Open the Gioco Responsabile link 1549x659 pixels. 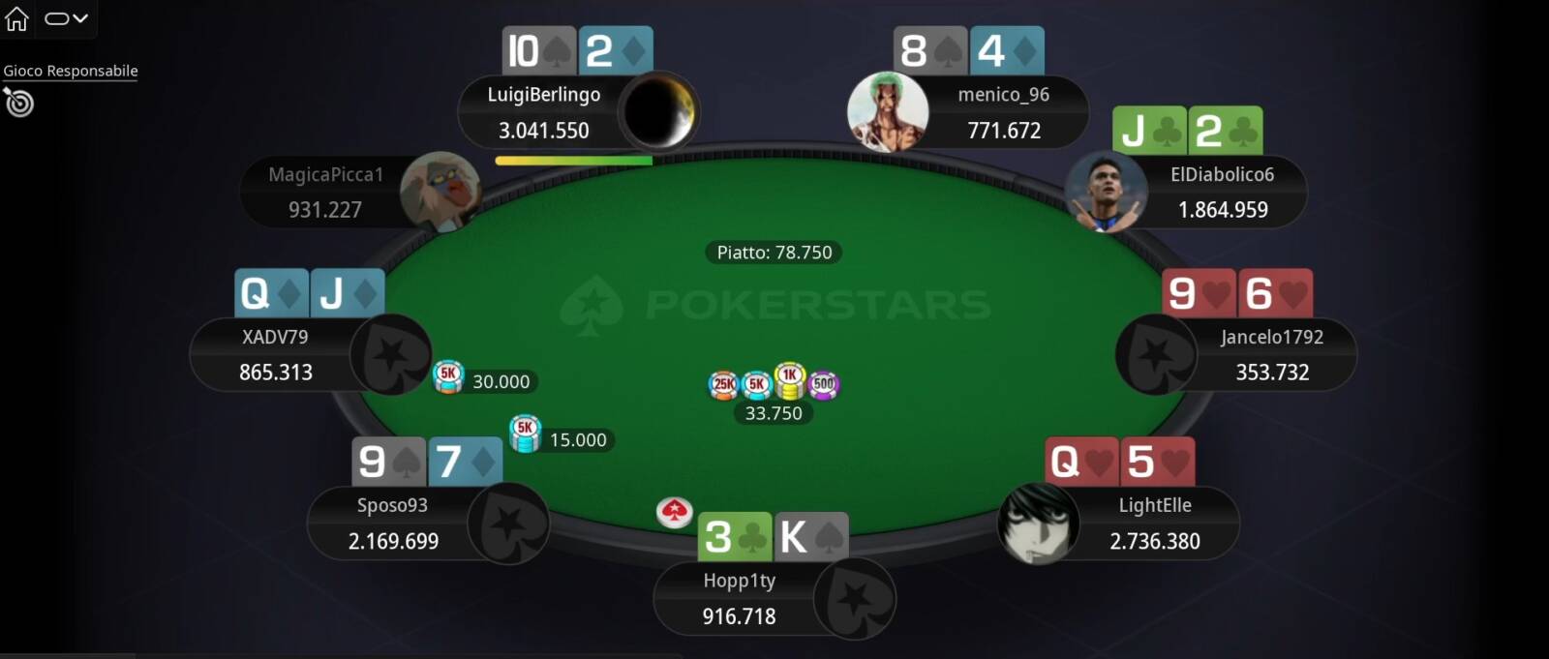(71, 71)
